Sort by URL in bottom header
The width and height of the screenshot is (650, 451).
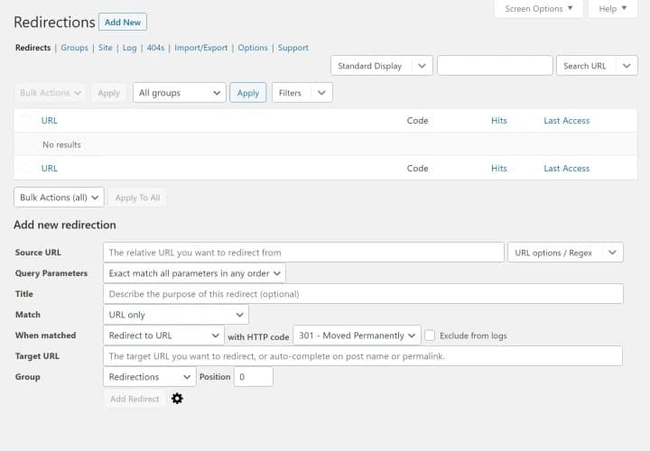point(50,168)
